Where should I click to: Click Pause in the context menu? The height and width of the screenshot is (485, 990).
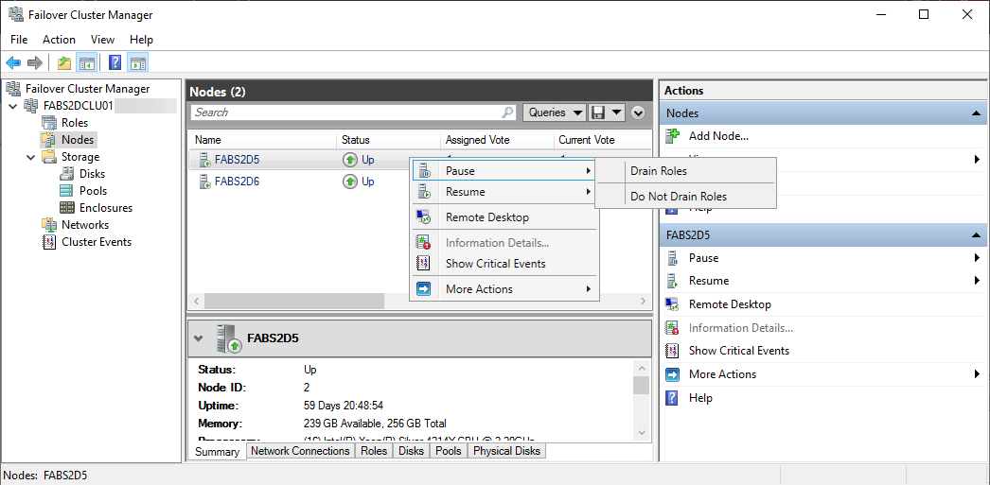pos(504,171)
